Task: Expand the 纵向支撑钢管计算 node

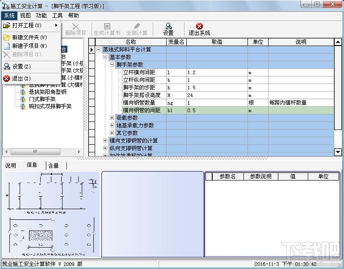Action: (x=105, y=148)
